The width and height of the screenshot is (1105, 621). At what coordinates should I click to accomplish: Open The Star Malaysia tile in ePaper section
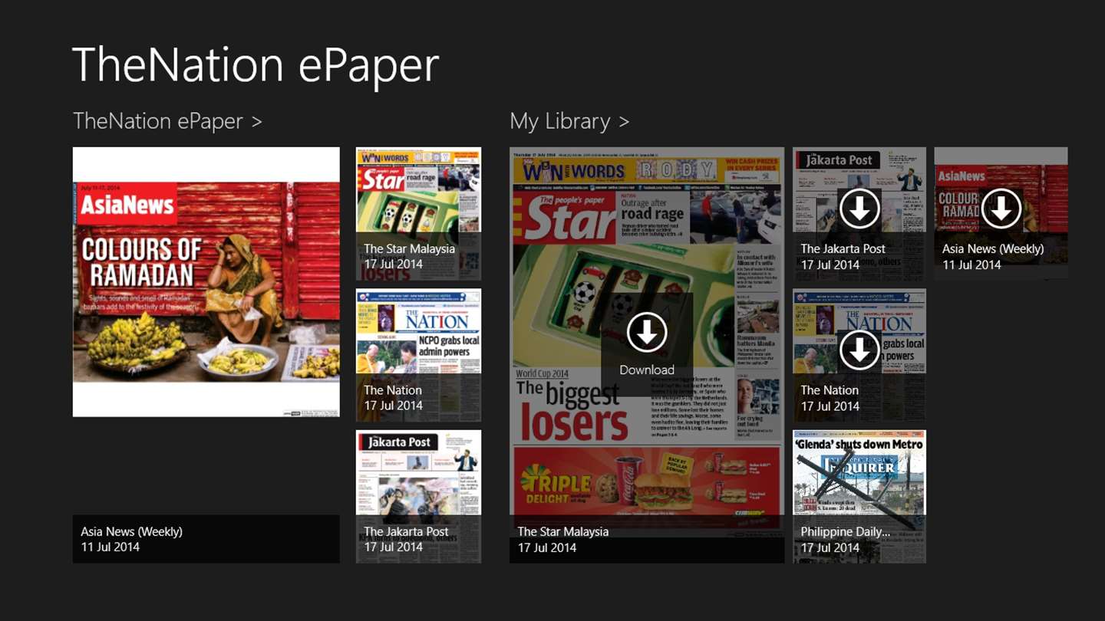[x=419, y=213]
